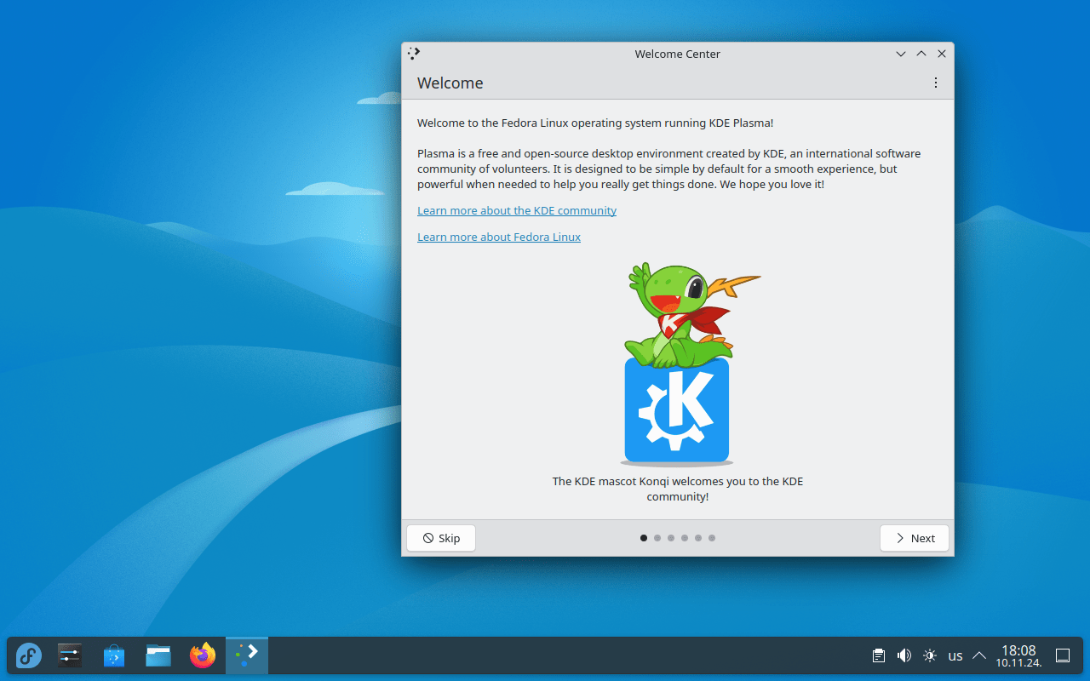Click the volume speaker tray icon
The height and width of the screenshot is (681, 1090).
pos(904,655)
